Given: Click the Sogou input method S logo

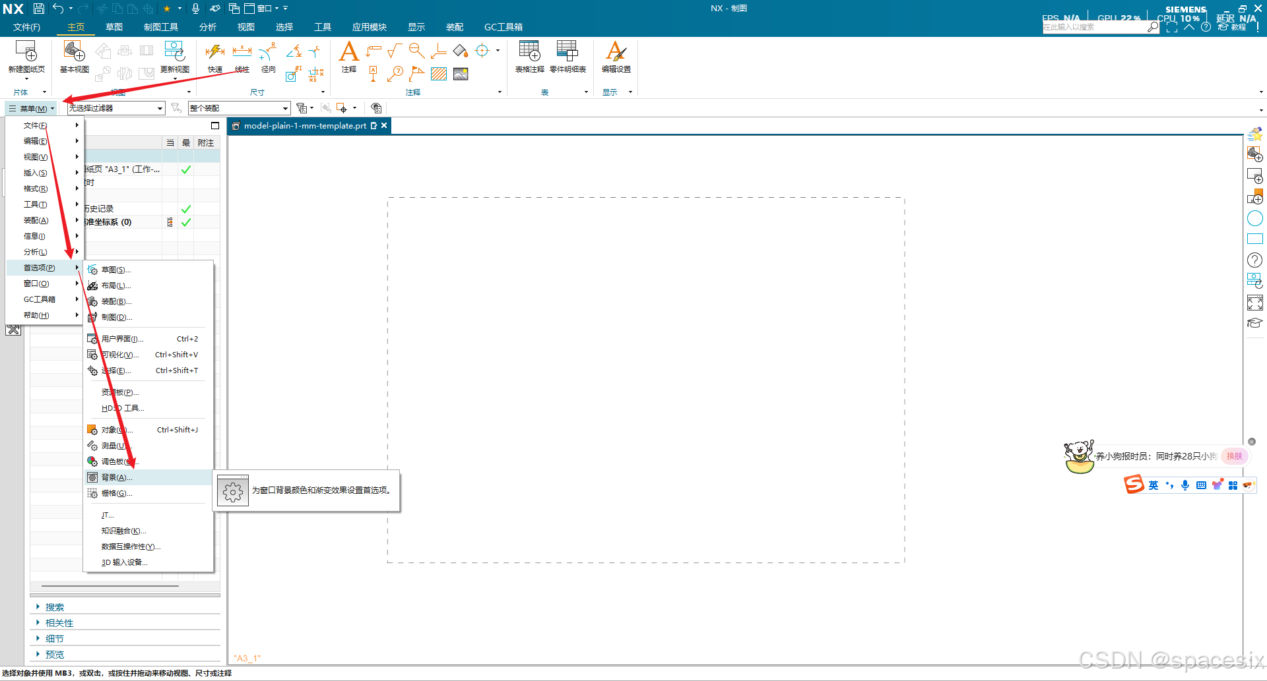Looking at the screenshot, I should point(1134,485).
